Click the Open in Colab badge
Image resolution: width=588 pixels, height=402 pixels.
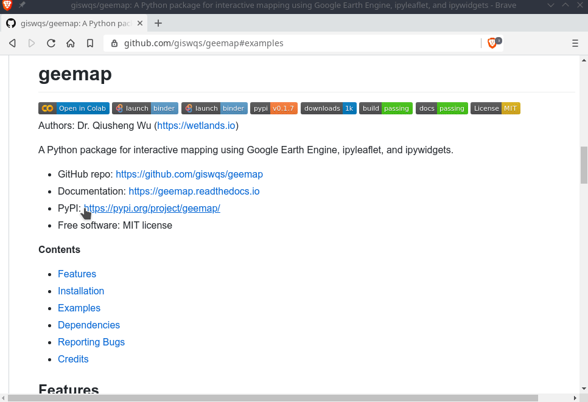74,108
